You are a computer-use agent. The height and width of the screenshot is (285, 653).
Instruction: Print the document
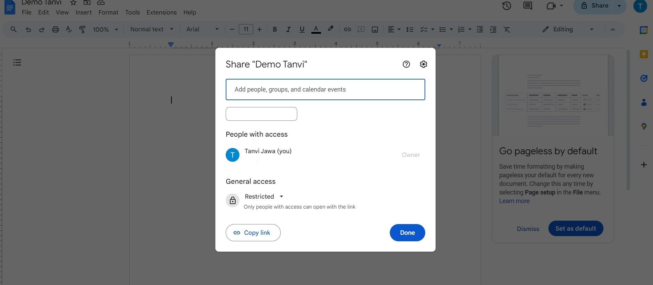[x=55, y=30]
